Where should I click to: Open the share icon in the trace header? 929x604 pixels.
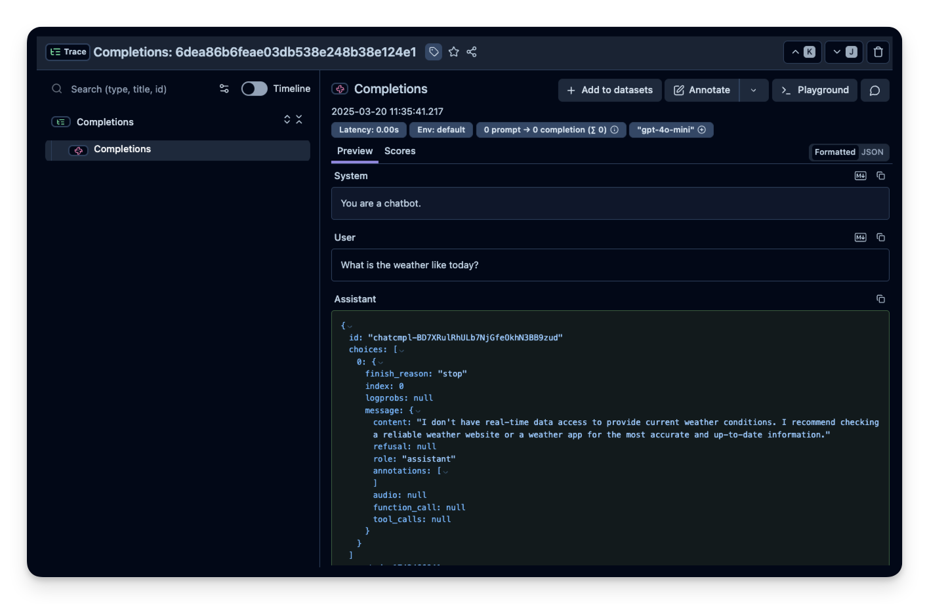472,51
